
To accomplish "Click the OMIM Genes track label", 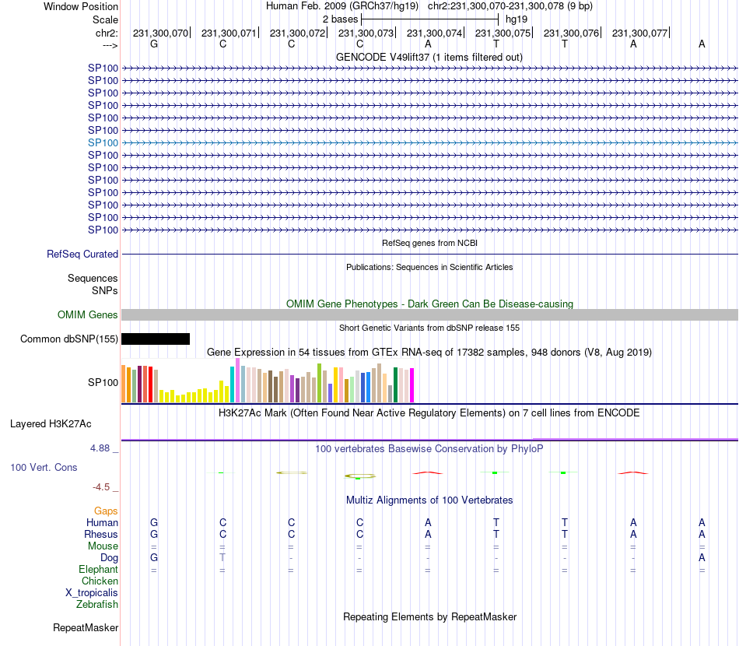I will (88, 314).
